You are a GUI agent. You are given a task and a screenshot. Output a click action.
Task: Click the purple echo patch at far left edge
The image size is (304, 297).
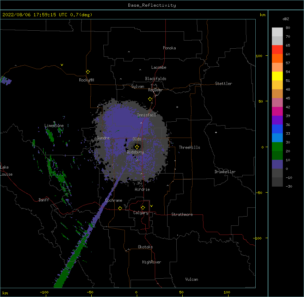pos(6,80)
